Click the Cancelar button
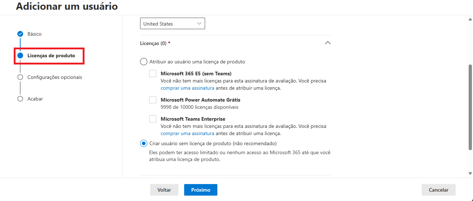Screen dimensions: 473x201 (x=438, y=190)
